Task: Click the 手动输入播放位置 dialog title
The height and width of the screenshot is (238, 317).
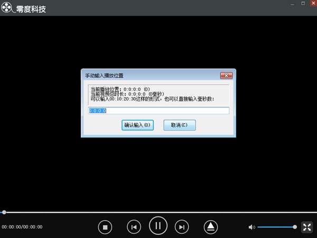Action: click(x=104, y=76)
